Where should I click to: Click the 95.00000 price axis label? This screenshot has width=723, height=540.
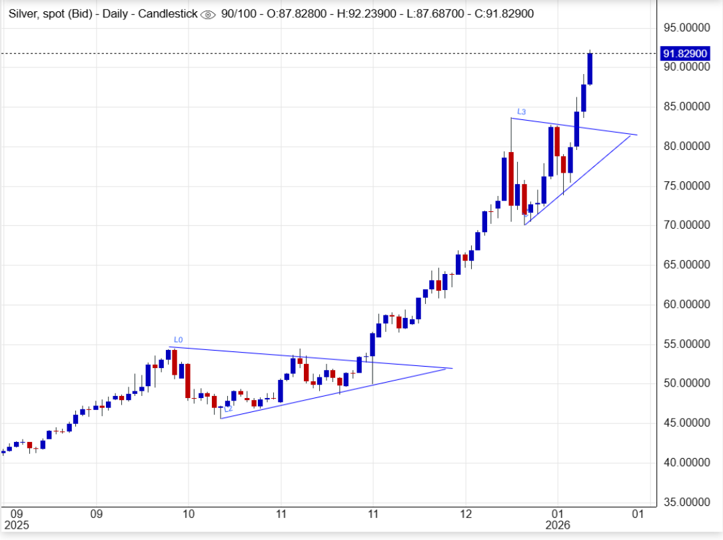(x=686, y=28)
